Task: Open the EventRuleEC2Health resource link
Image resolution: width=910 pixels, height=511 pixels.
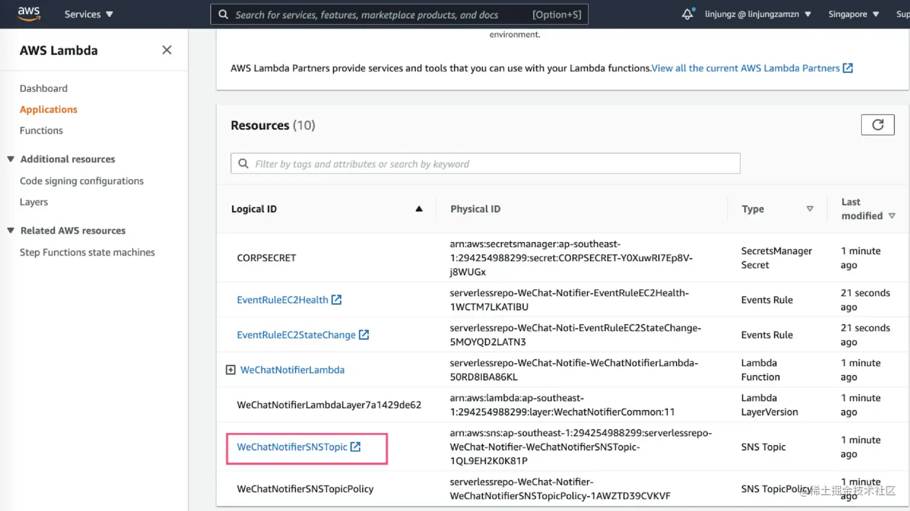Action: 282,299
